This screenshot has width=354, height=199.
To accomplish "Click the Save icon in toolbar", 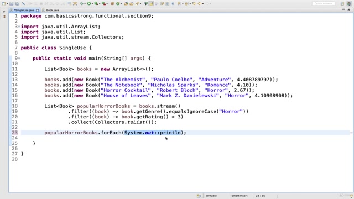I will [11, 4].
